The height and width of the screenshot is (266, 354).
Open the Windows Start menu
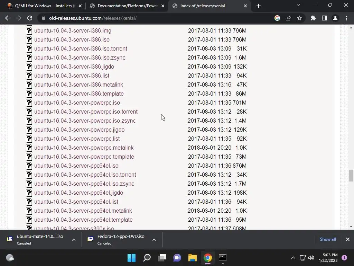click(132, 258)
